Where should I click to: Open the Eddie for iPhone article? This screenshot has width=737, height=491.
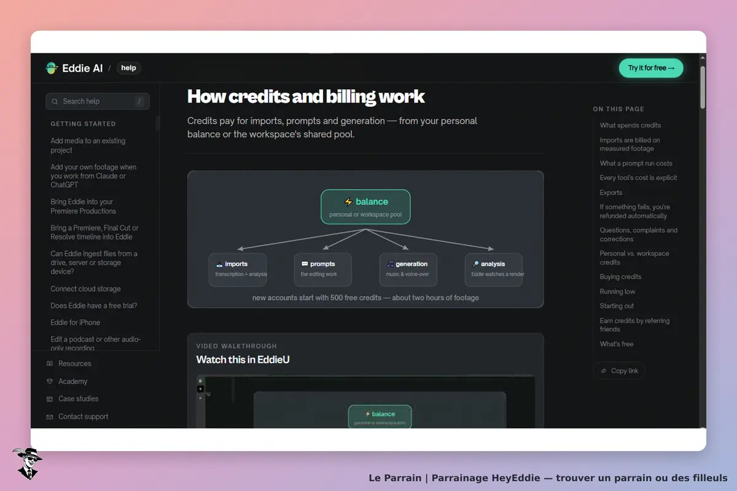click(x=75, y=322)
